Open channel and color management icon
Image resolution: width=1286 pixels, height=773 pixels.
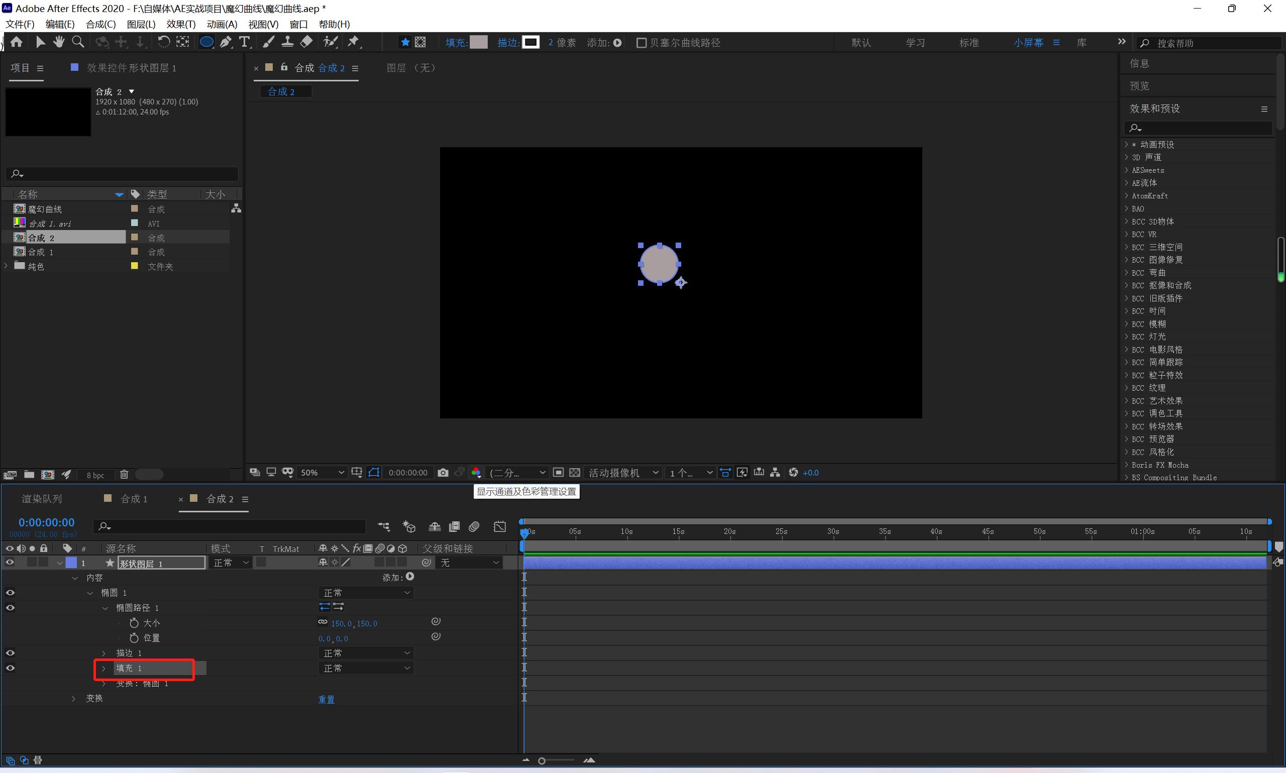click(476, 473)
